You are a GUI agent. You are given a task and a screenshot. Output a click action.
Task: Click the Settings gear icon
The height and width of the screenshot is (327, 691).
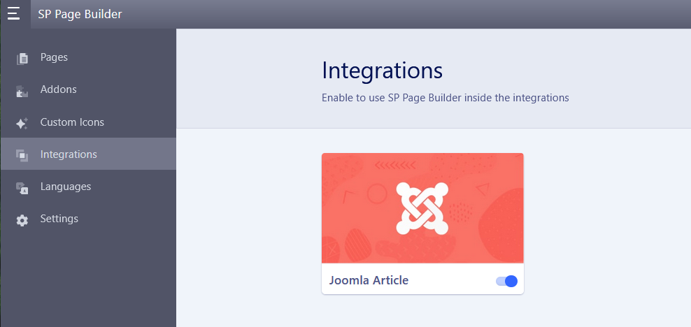pos(22,219)
